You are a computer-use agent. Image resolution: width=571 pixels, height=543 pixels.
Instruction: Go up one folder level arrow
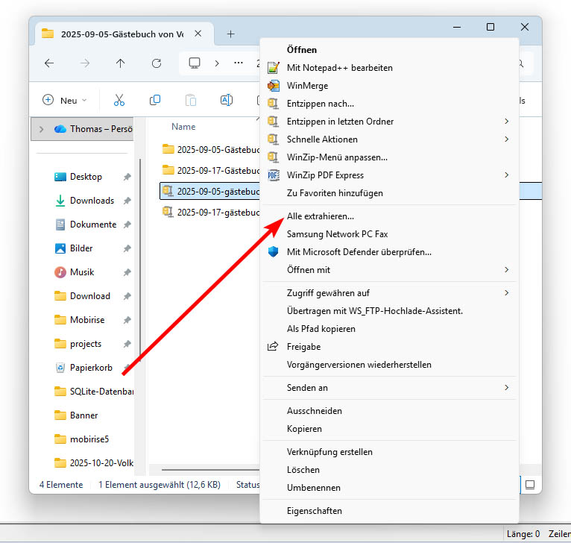pyautogui.click(x=121, y=63)
